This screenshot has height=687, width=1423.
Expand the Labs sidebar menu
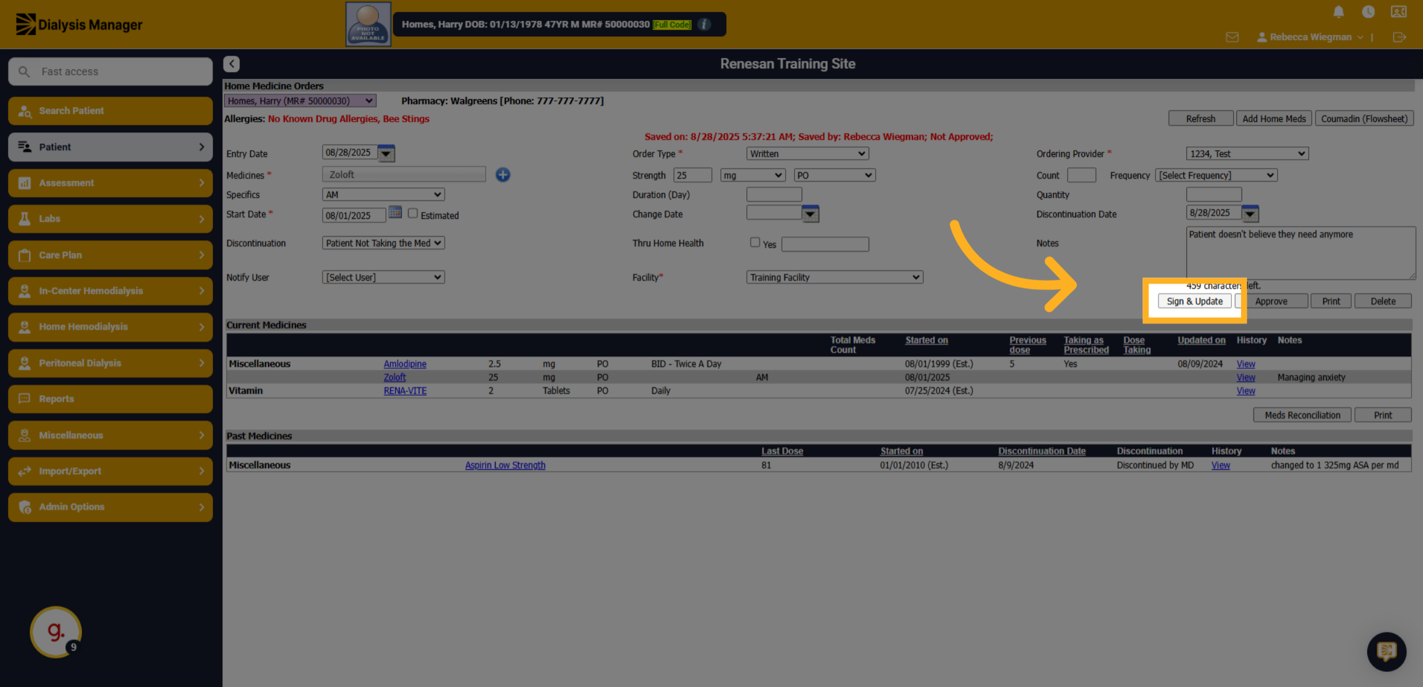[x=110, y=219]
